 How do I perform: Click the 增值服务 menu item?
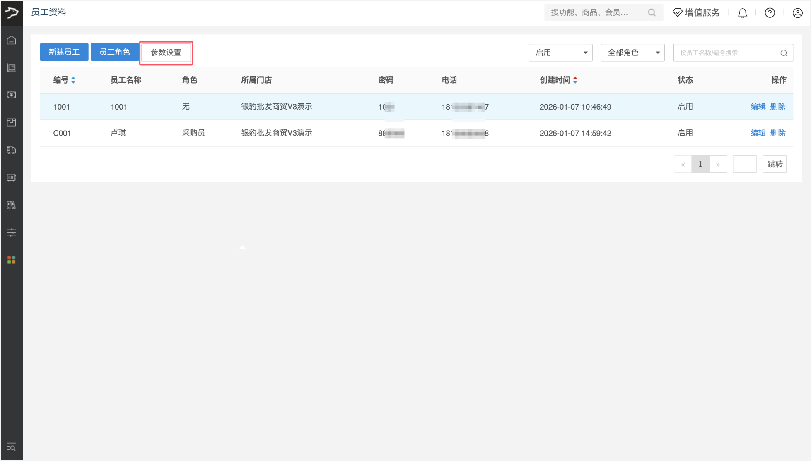pyautogui.click(x=696, y=12)
